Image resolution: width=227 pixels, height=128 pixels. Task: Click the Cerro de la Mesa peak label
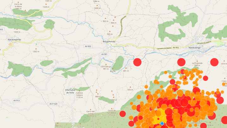point(18,6)
